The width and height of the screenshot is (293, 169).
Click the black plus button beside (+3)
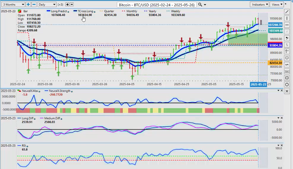67,5
